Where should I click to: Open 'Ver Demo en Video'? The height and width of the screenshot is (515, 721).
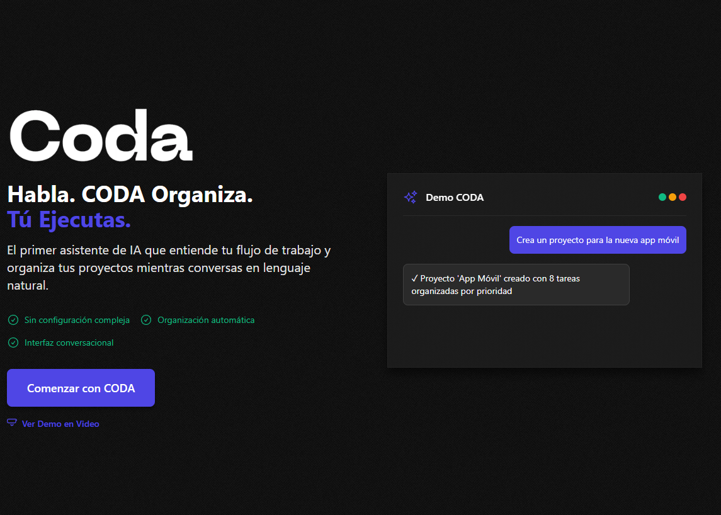coord(53,423)
